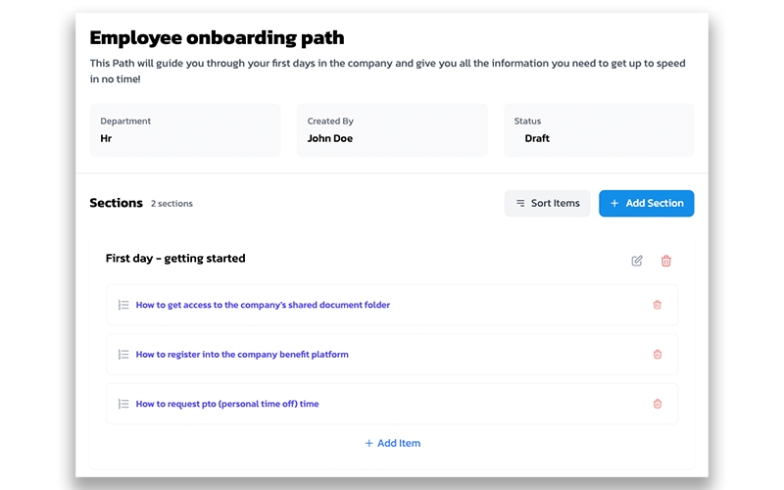Click the 'First day - getting started' section title

pyautogui.click(x=175, y=259)
